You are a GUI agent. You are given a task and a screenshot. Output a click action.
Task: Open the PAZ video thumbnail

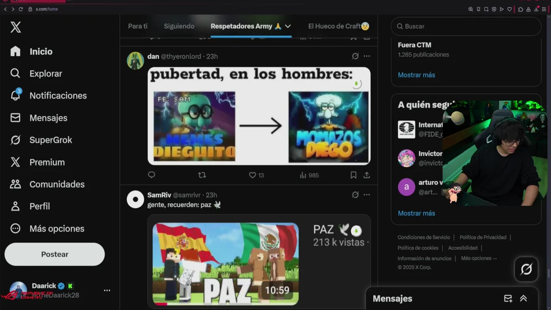tap(226, 264)
